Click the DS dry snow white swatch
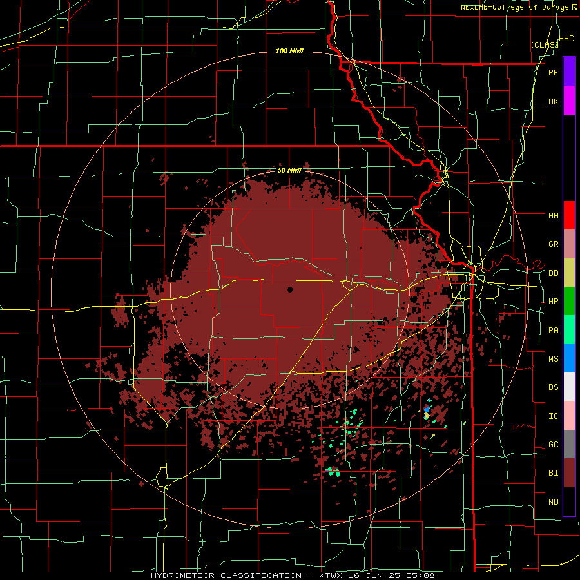This screenshot has width=580, height=580. [x=569, y=387]
